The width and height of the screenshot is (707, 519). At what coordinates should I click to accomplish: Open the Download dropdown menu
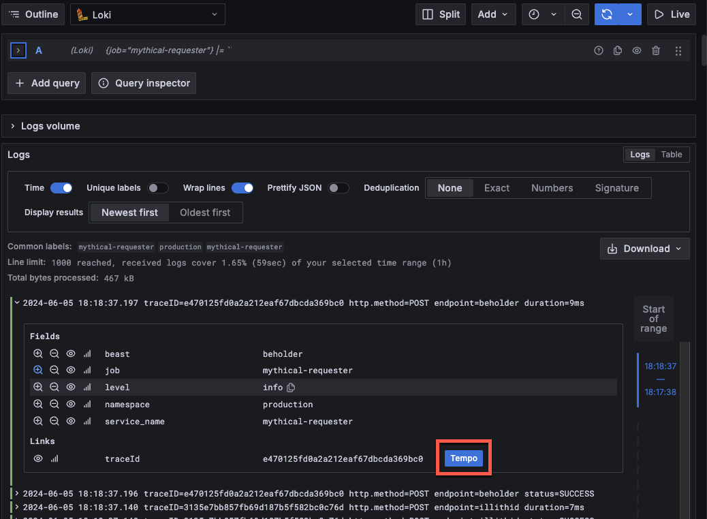(x=644, y=249)
